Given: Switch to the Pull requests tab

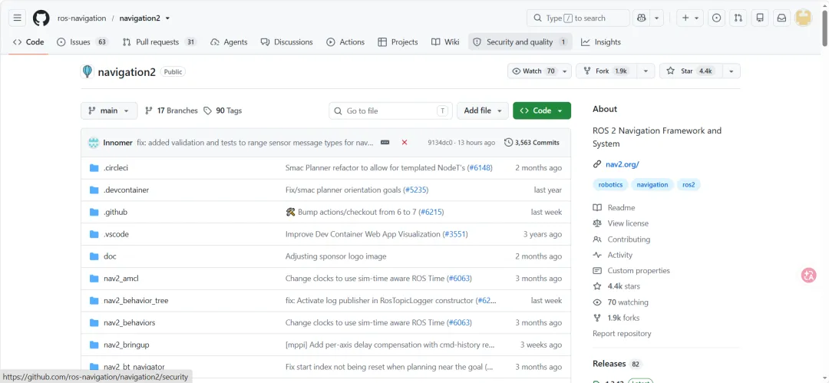Looking at the screenshot, I should (x=159, y=41).
